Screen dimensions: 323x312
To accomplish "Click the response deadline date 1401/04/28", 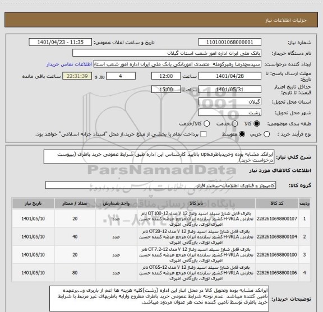I will click(x=230, y=76).
